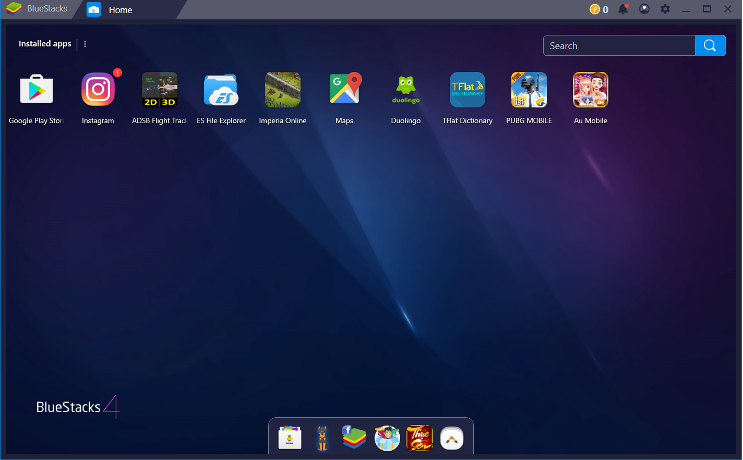Click the Imperia Online label text

[283, 120]
